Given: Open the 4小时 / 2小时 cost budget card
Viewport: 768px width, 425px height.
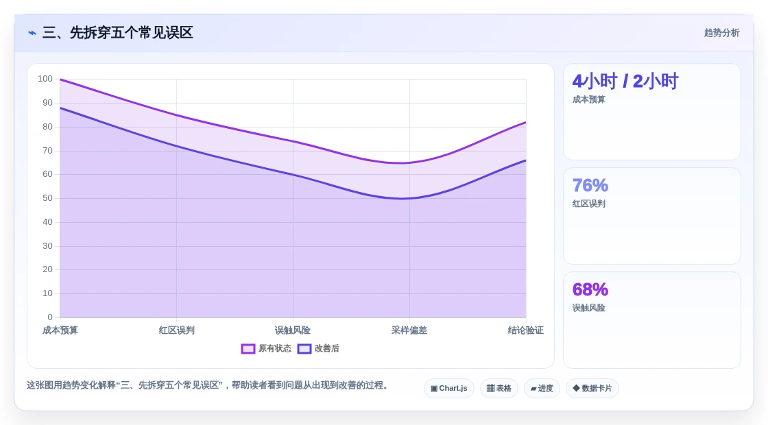Looking at the screenshot, I should pos(652,112).
